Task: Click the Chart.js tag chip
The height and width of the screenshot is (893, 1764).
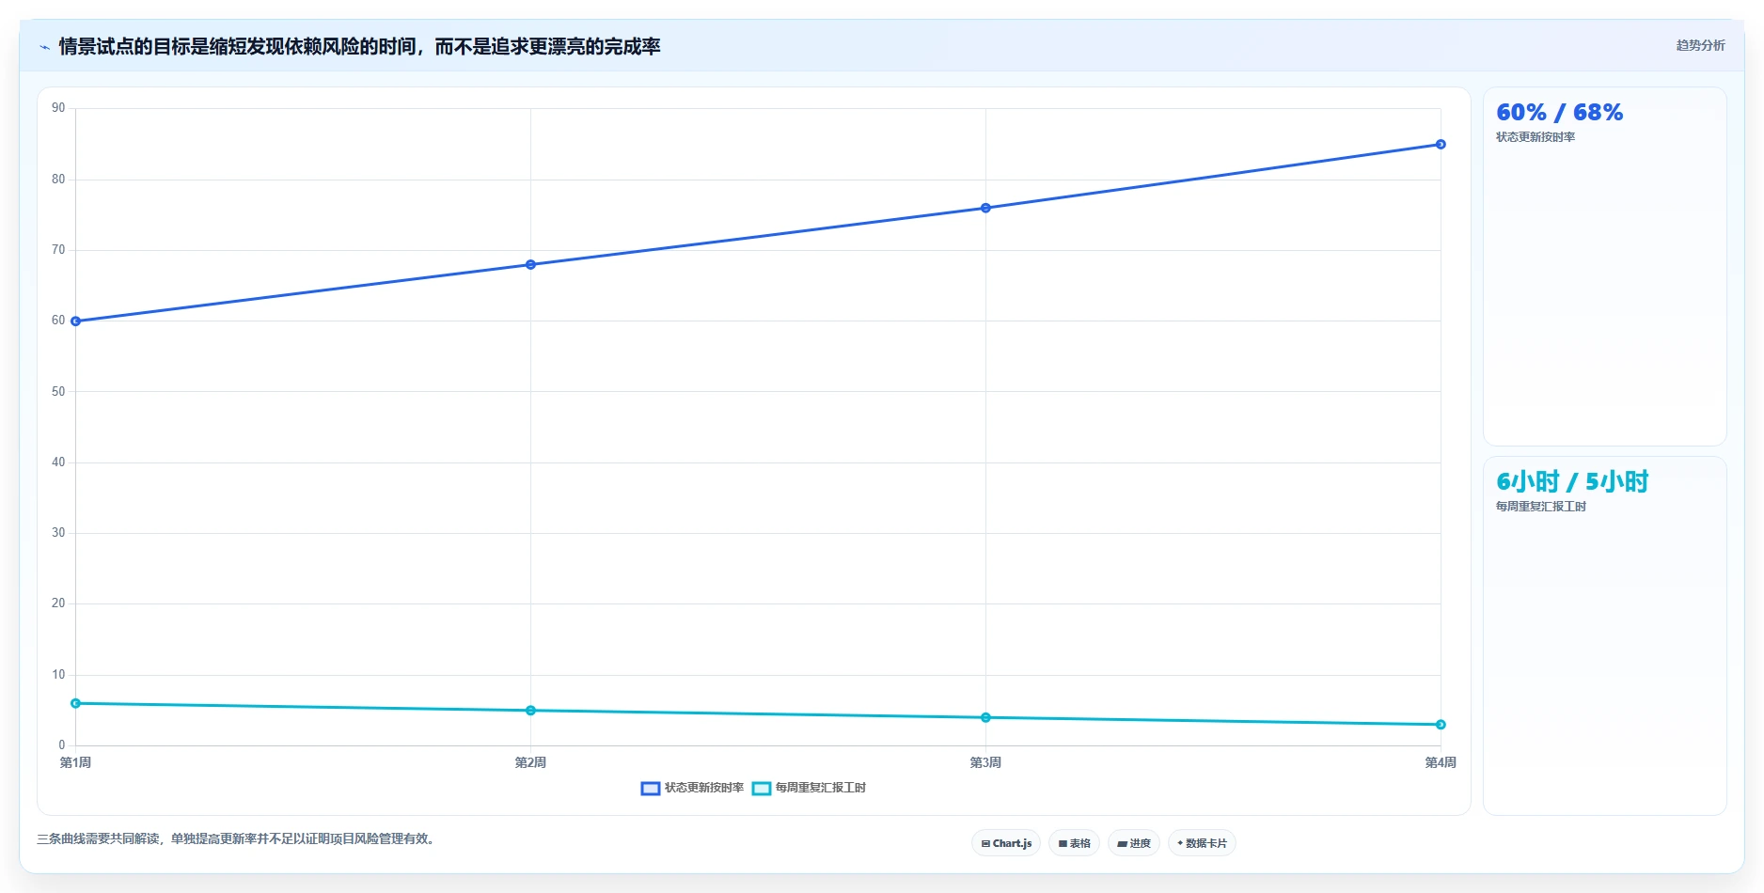Action: tap(1006, 843)
